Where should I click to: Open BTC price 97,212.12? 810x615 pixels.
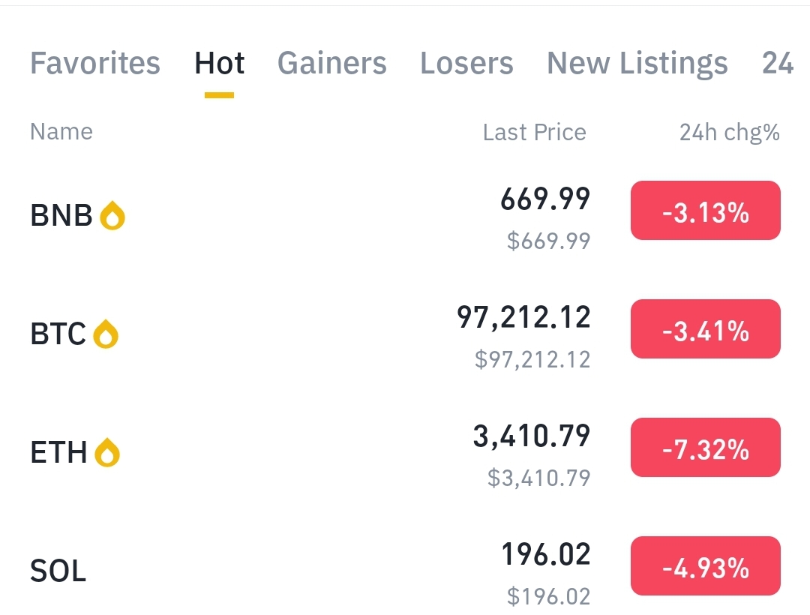click(523, 318)
